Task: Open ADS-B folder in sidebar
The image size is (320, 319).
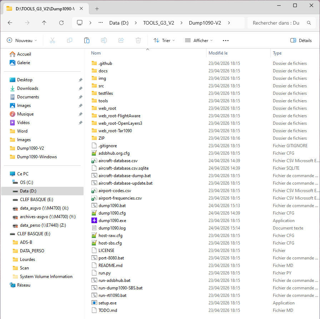Action: pyautogui.click(x=22, y=242)
